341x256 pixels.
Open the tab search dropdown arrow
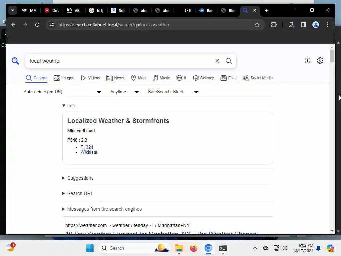click(13, 10)
